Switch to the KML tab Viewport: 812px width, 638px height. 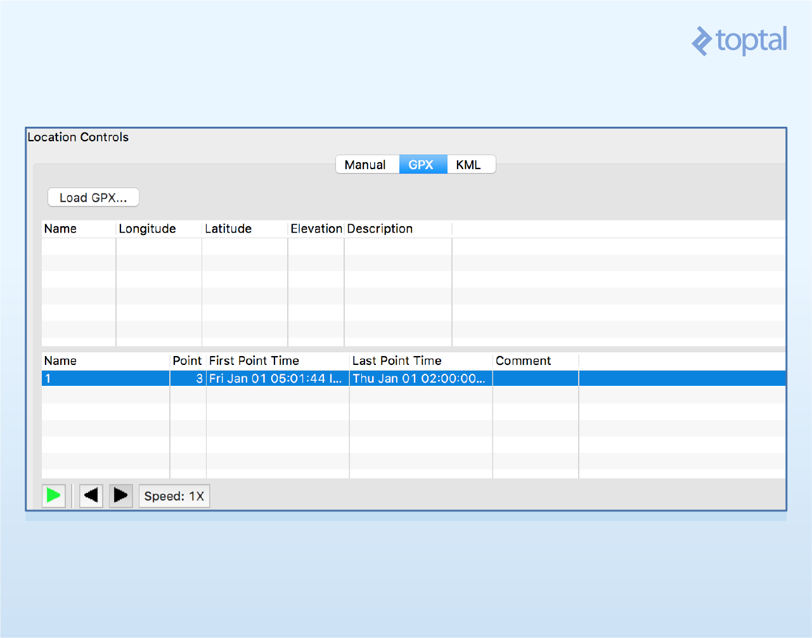(470, 164)
